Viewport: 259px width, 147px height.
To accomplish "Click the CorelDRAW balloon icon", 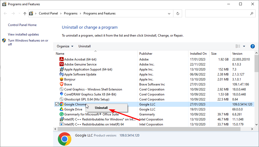I will pyautogui.click(x=61, y=94).
